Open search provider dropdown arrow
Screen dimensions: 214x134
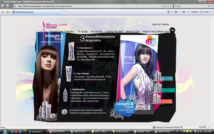click(x=212, y=6)
